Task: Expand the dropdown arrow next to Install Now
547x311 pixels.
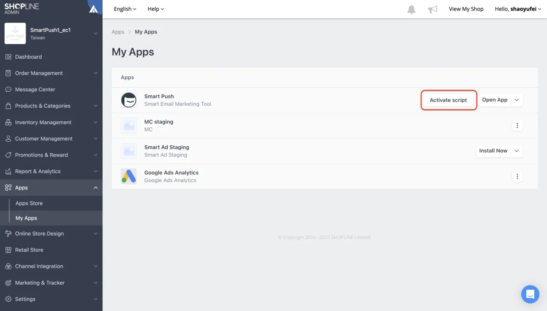Action: [x=516, y=151]
